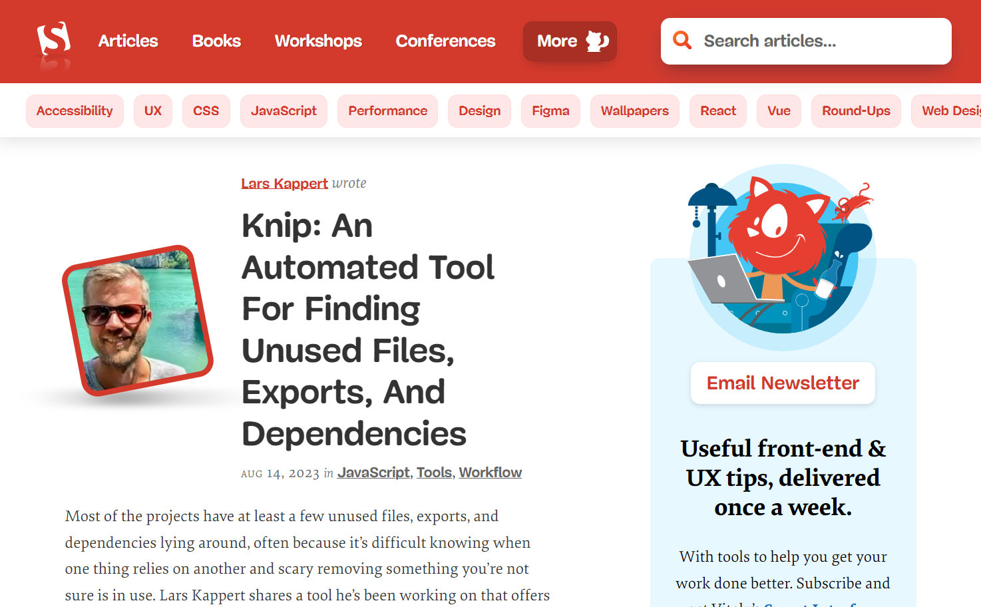Focus the Search articles input field
Screen dimensions: 981x607
tap(806, 41)
